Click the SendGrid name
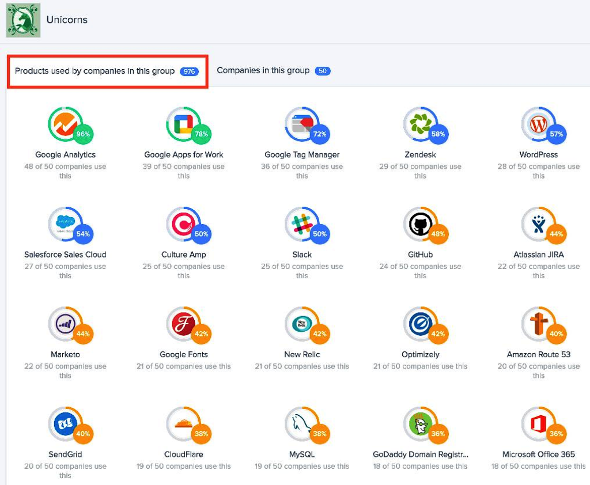The height and width of the screenshot is (485, 590). 66,454
